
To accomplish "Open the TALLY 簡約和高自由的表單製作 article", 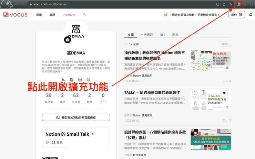I will coord(152,92).
